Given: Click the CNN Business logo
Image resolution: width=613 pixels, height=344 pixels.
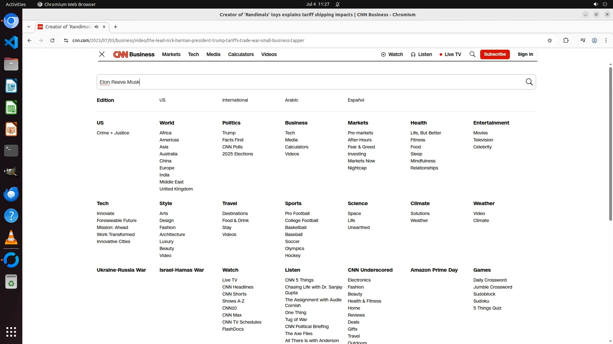Looking at the screenshot, I should click(x=134, y=54).
